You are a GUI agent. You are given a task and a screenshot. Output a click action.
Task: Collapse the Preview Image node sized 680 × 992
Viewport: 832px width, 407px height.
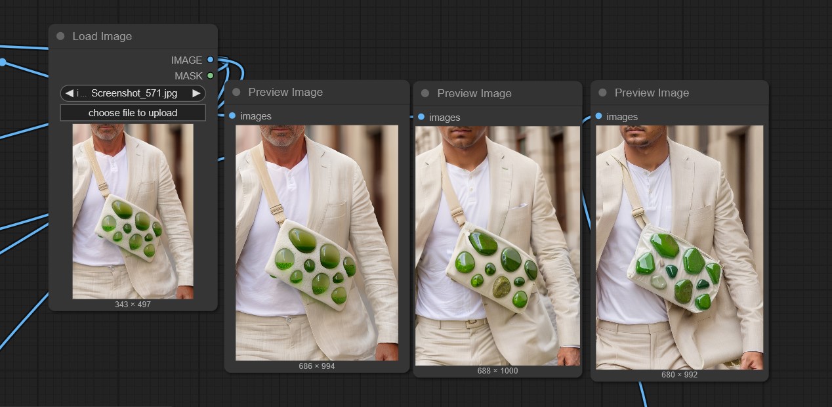coord(602,93)
